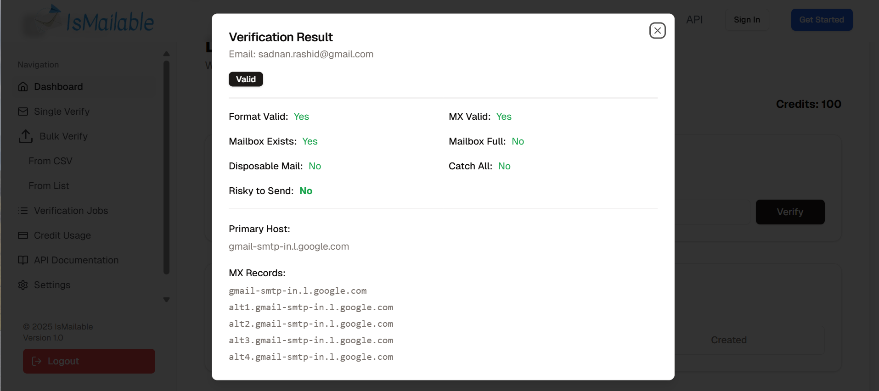The height and width of the screenshot is (391, 879).
Task: Click MX record alt3.gmail-smtp-in.l.google.com
Action: click(x=311, y=341)
